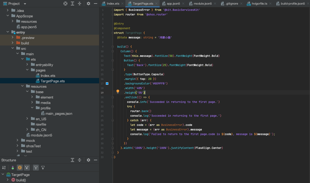Viewport: 310px width, 183px height.
Task: Open the Project view dropdown
Action: point(25,4)
